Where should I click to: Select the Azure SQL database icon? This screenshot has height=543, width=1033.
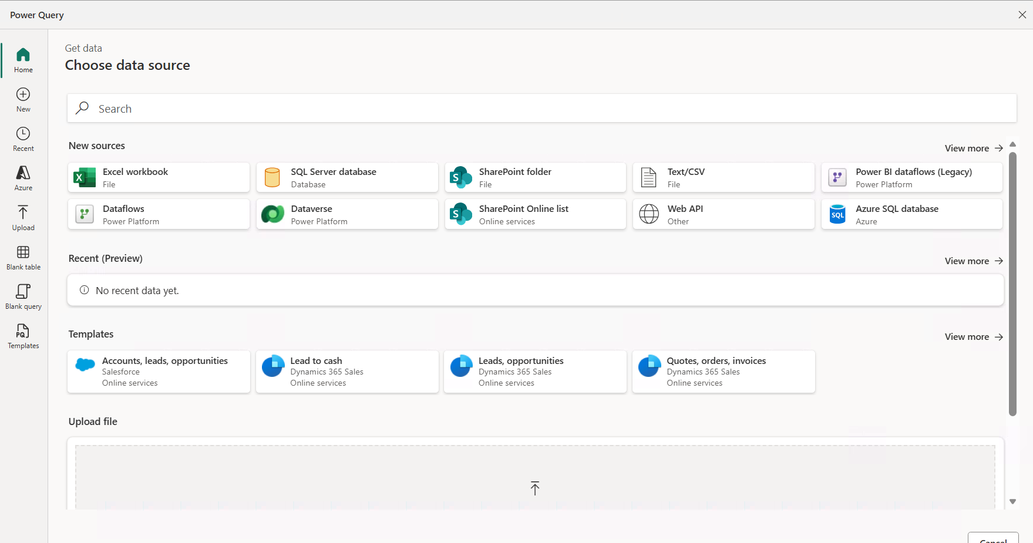[x=837, y=214]
